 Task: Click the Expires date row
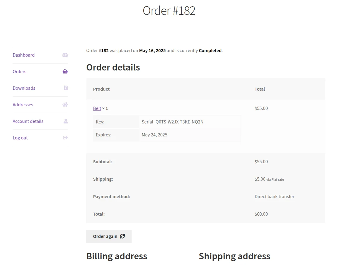[155, 135]
